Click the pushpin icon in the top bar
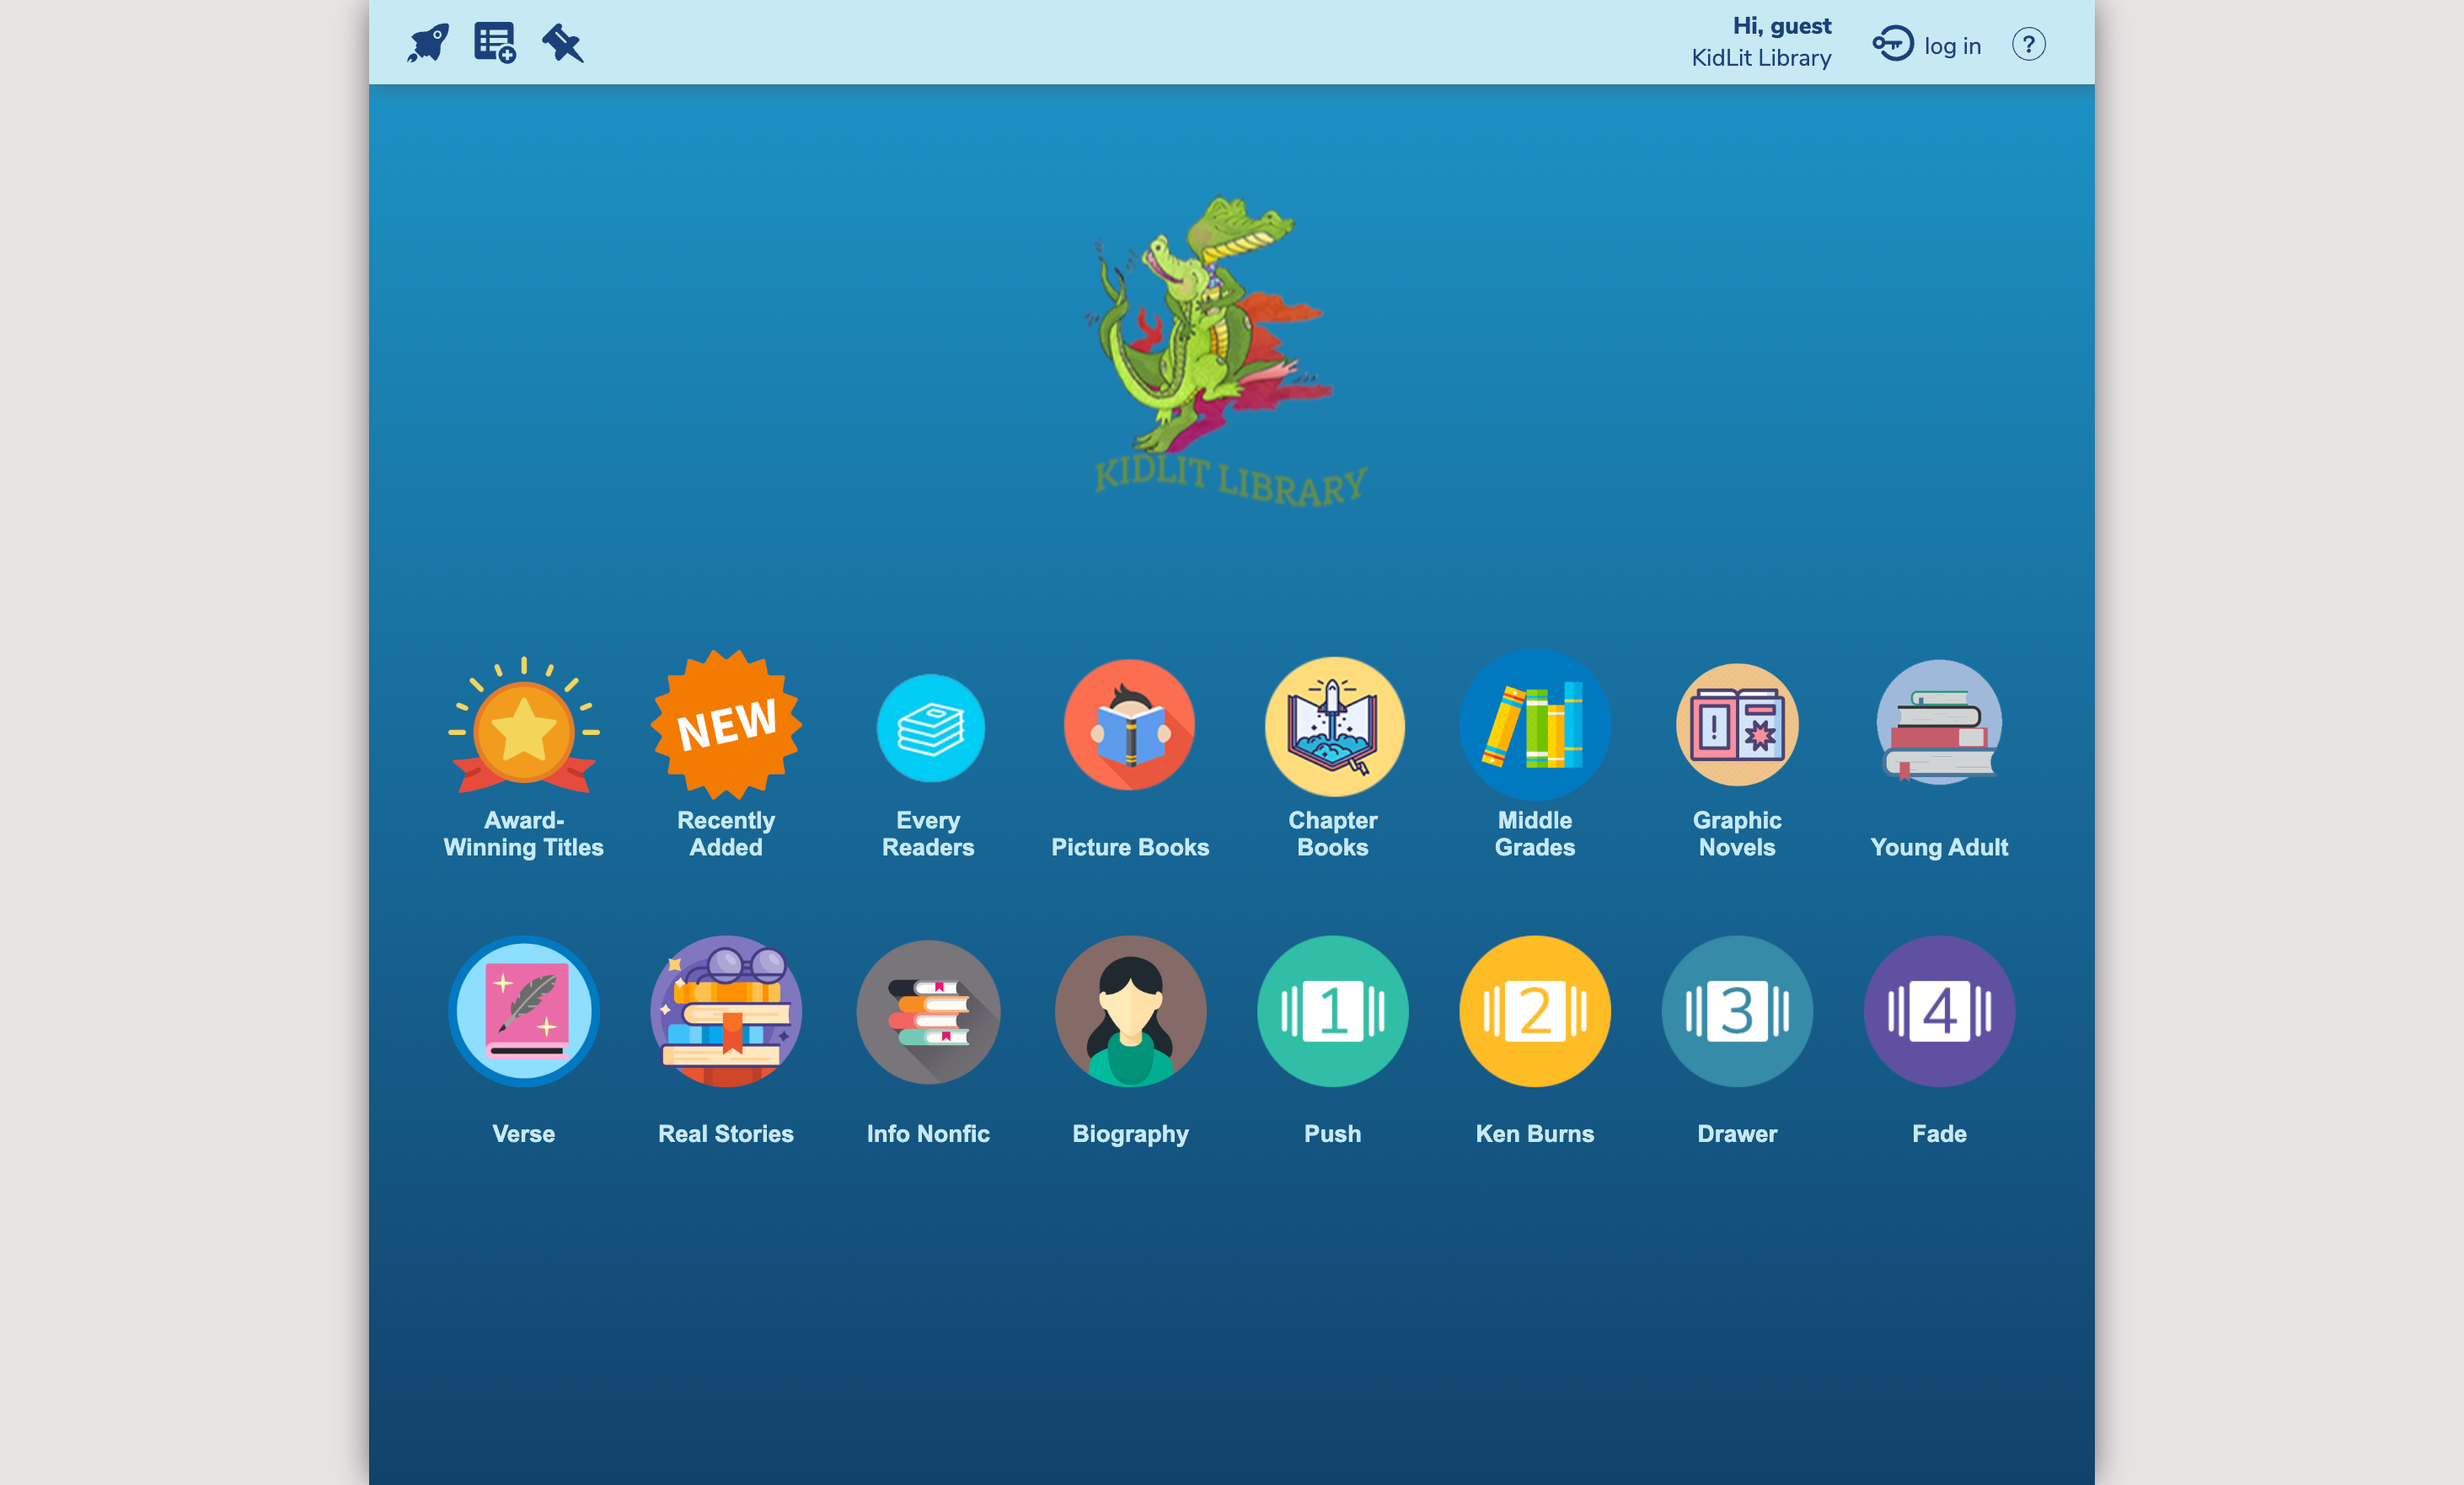Viewport: 2464px width, 1485px height. tap(563, 43)
